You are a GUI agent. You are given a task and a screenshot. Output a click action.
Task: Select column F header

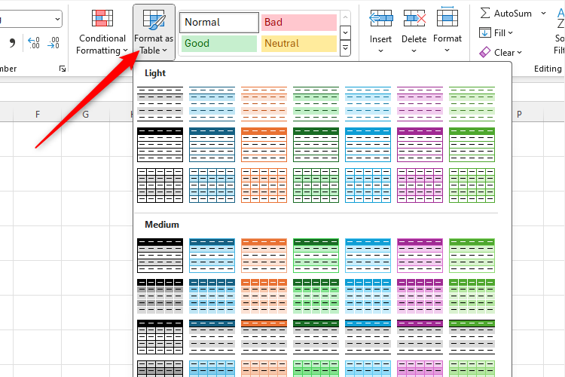pos(38,115)
